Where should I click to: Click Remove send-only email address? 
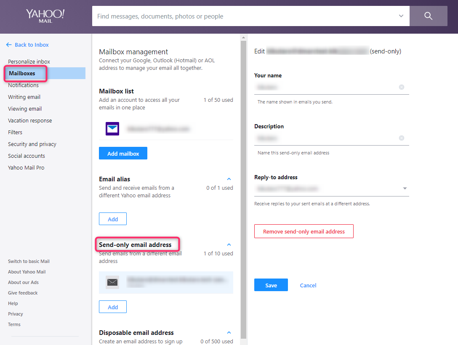[x=304, y=231]
